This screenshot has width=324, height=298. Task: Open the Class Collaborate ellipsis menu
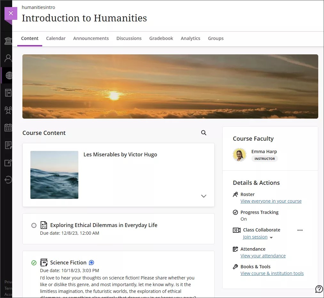(x=300, y=230)
